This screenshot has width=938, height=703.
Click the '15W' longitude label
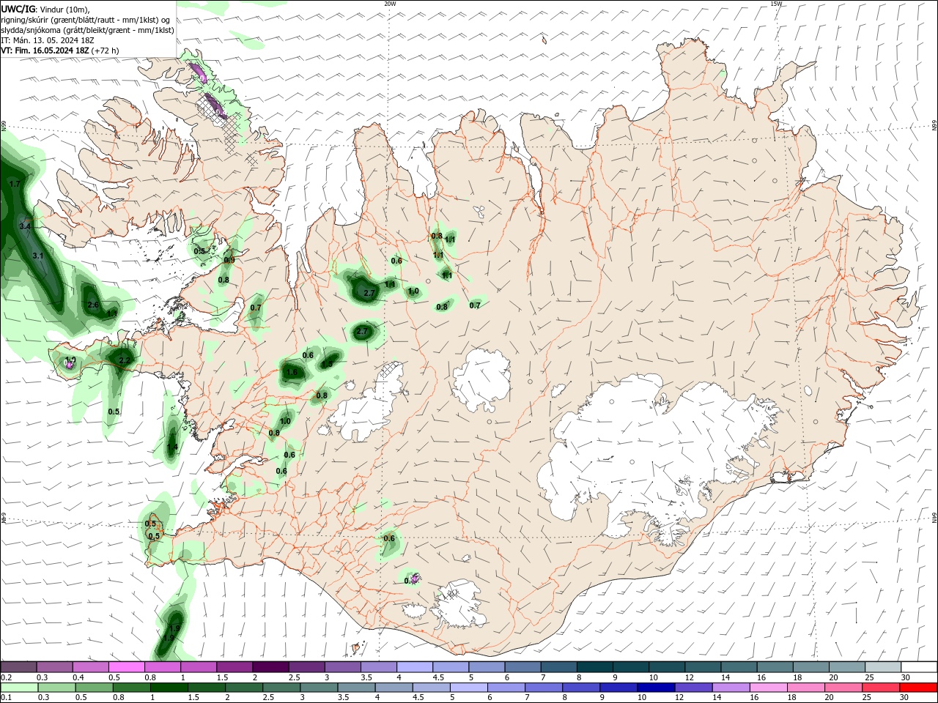[776, 4]
